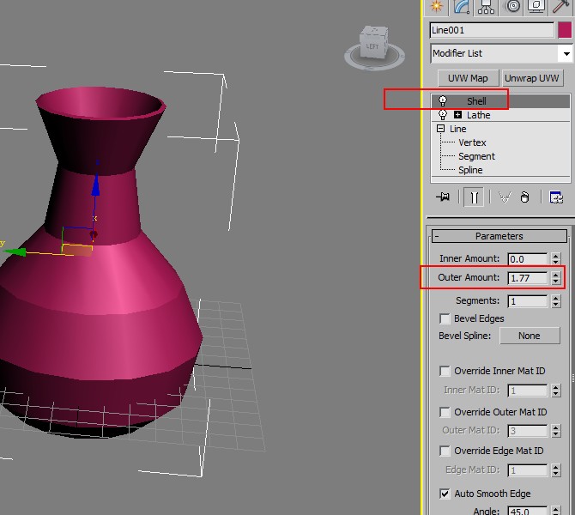Enable Override Outer Mat ID checkbox
Viewport: 575px width, 515px height.
(x=445, y=412)
